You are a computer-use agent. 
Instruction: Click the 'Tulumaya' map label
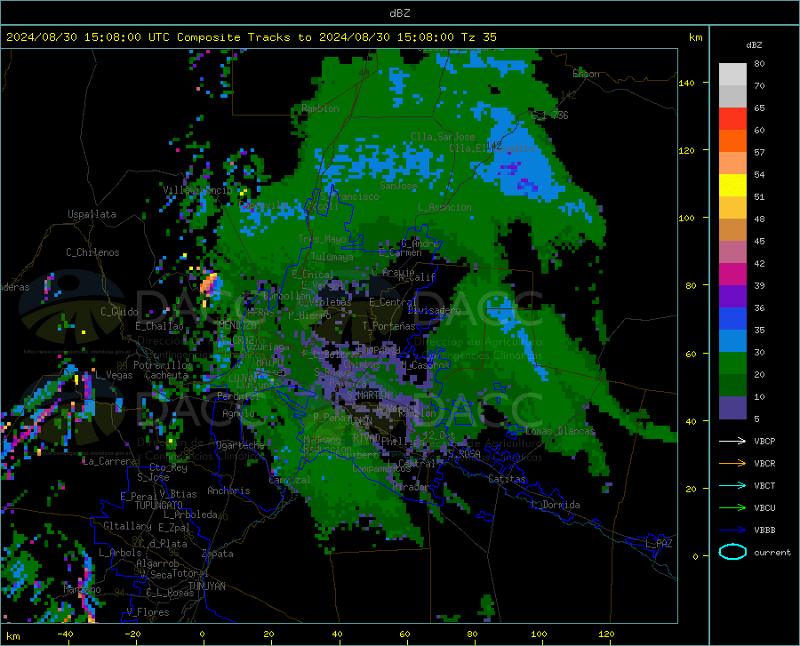click(x=332, y=257)
